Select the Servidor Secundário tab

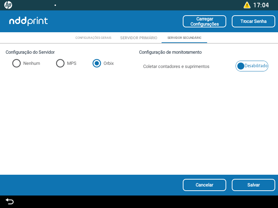click(x=184, y=38)
